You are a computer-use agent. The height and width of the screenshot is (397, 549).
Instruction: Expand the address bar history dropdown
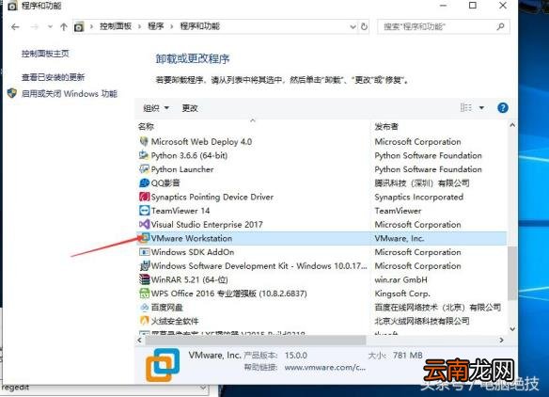(353, 27)
